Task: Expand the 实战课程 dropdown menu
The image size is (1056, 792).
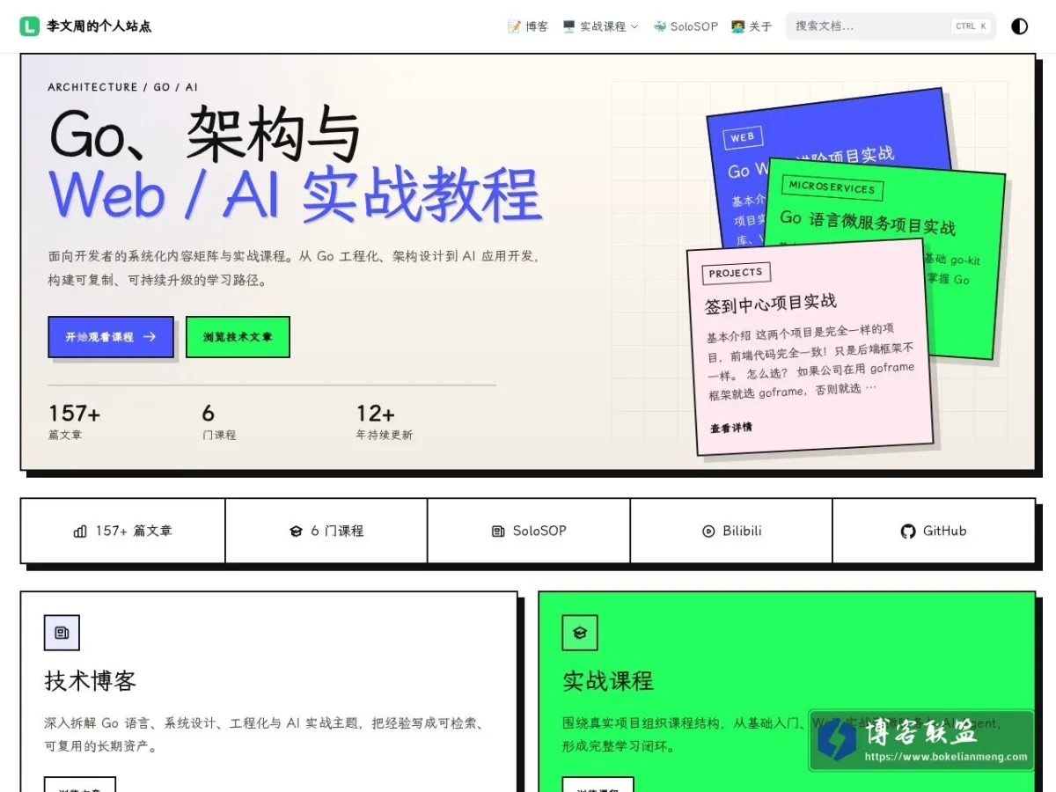Action: tap(600, 26)
